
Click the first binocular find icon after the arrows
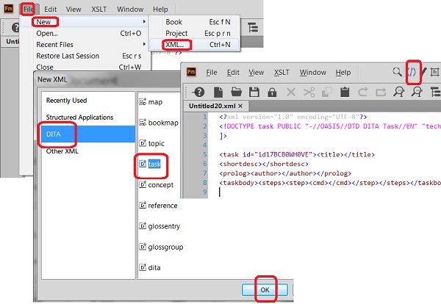point(399,92)
